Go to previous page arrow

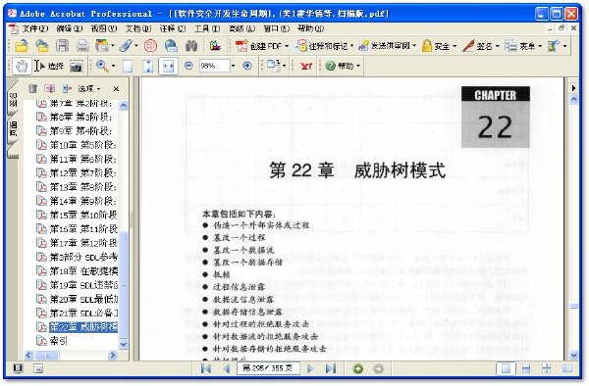tap(227, 369)
